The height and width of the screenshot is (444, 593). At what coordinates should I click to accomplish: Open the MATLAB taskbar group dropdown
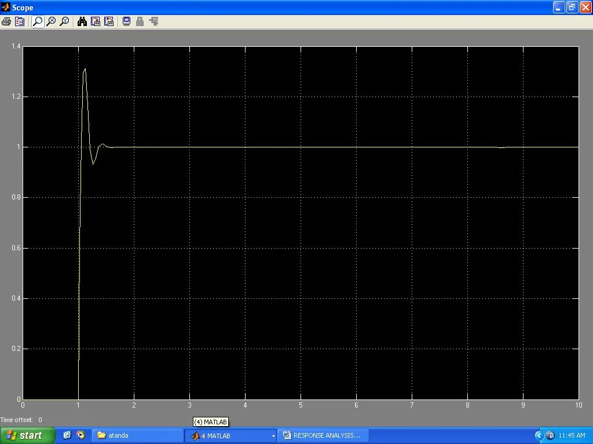273,435
